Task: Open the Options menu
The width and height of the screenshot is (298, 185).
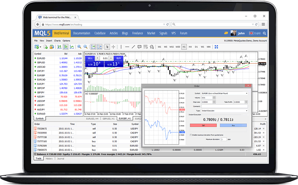Action: click(x=66, y=40)
